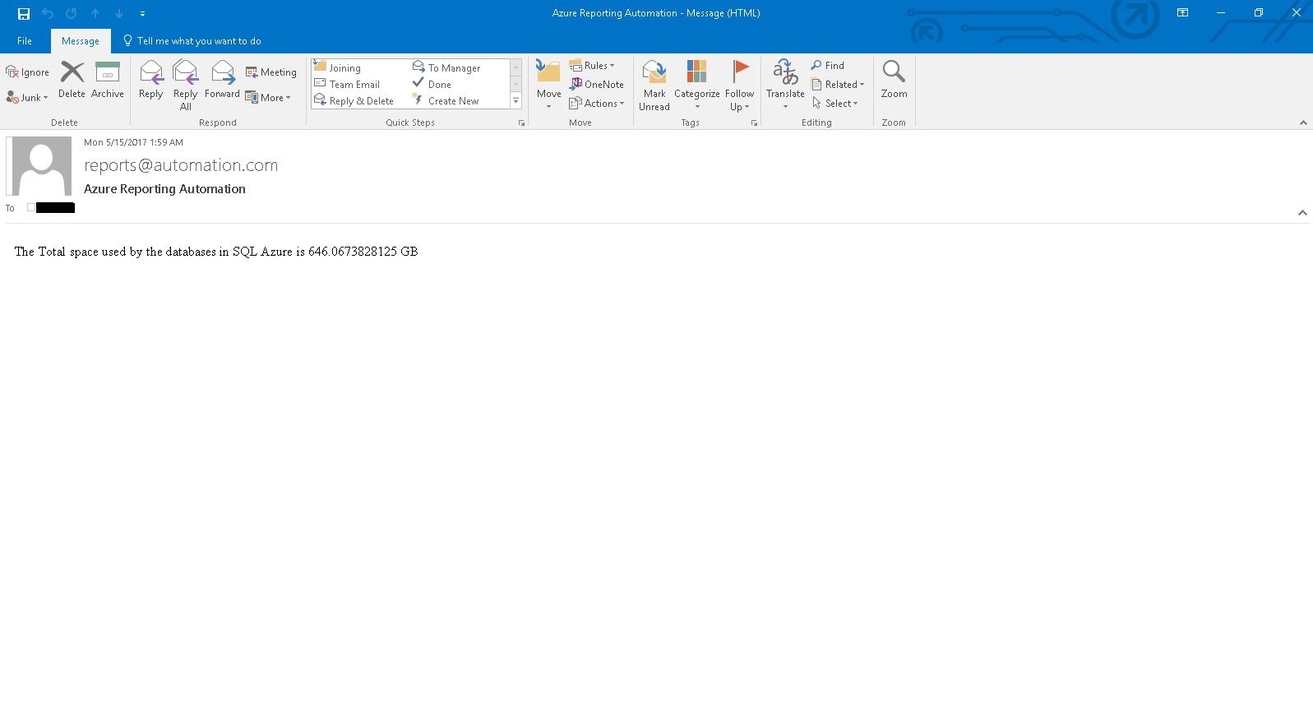Collapse the ribbon

pos(1303,123)
